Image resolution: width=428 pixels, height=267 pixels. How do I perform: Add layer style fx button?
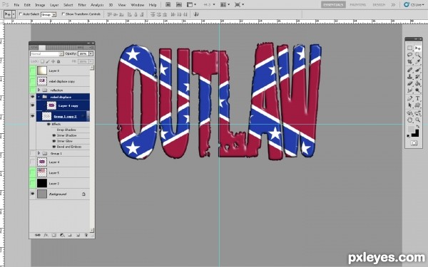(46, 235)
